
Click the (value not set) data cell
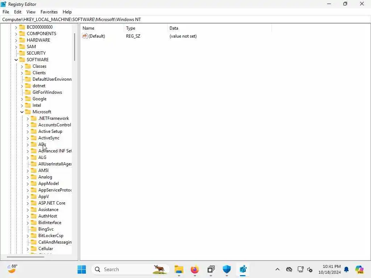point(183,36)
